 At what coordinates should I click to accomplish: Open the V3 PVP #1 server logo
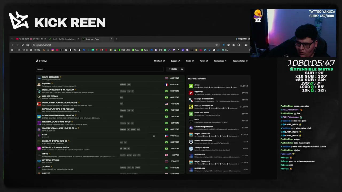pos(191,93)
